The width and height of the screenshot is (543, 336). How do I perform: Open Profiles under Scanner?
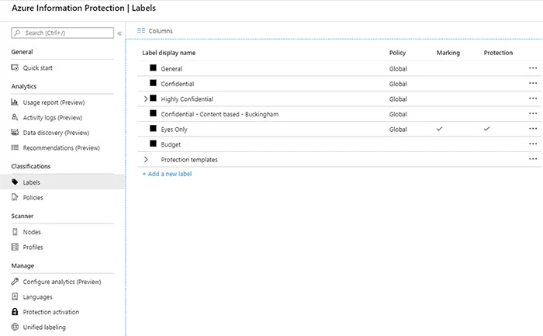pyautogui.click(x=33, y=248)
